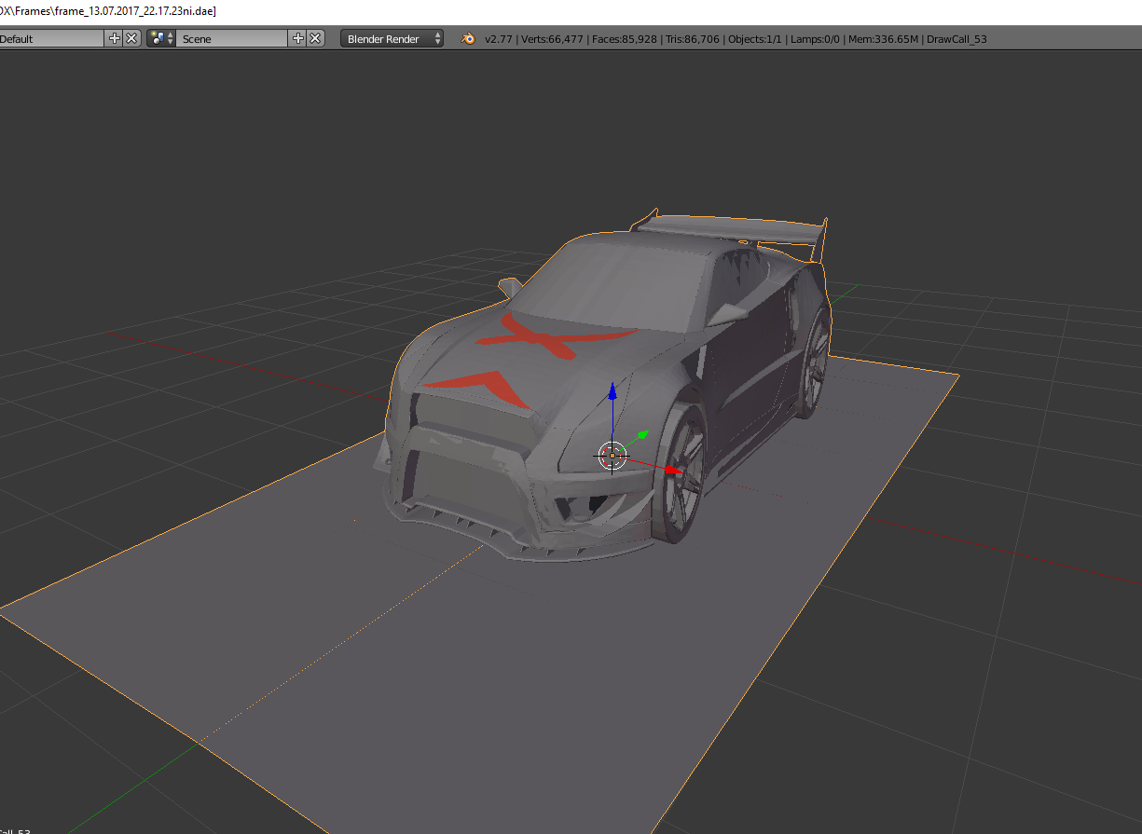This screenshot has height=834, width=1142.
Task: Add a new scene with plus icon
Action: pyautogui.click(x=298, y=38)
